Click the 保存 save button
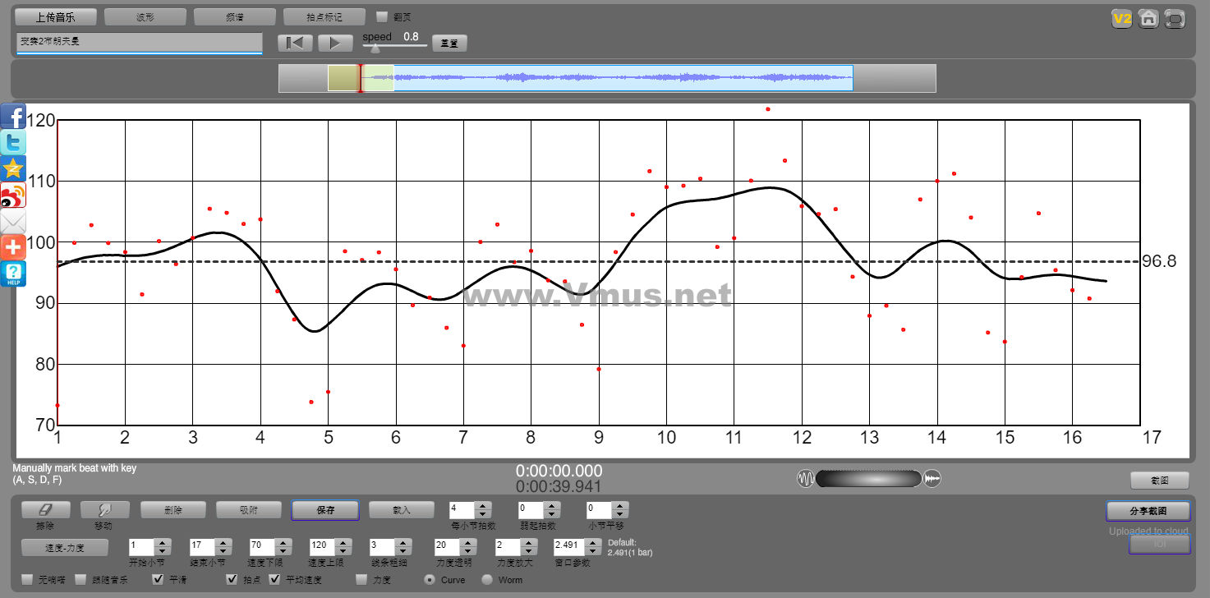The image size is (1210, 598). tap(325, 510)
